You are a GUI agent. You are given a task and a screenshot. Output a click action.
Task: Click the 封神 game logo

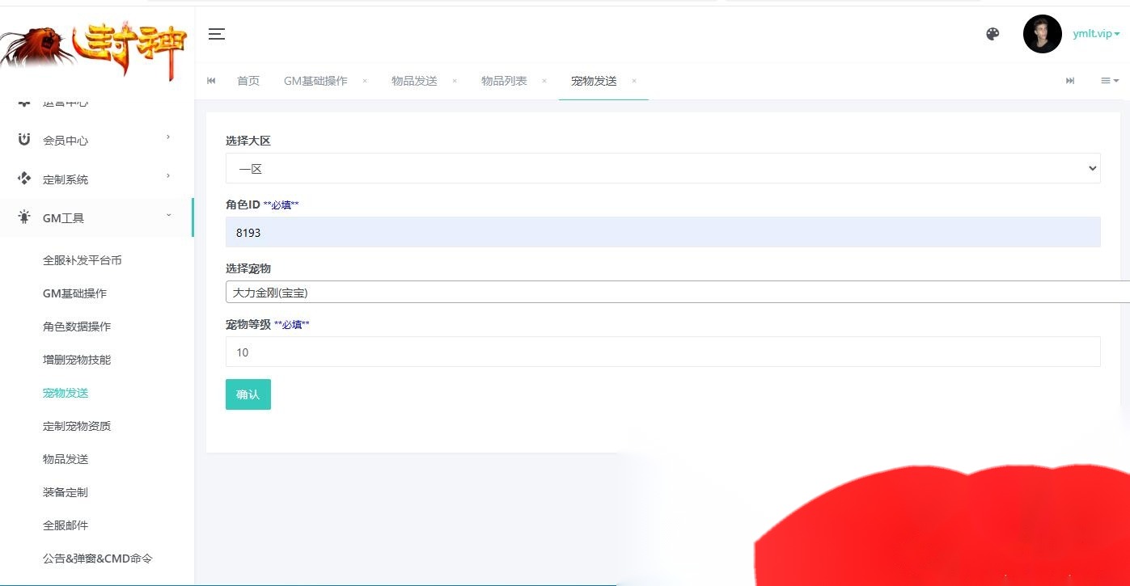95,50
